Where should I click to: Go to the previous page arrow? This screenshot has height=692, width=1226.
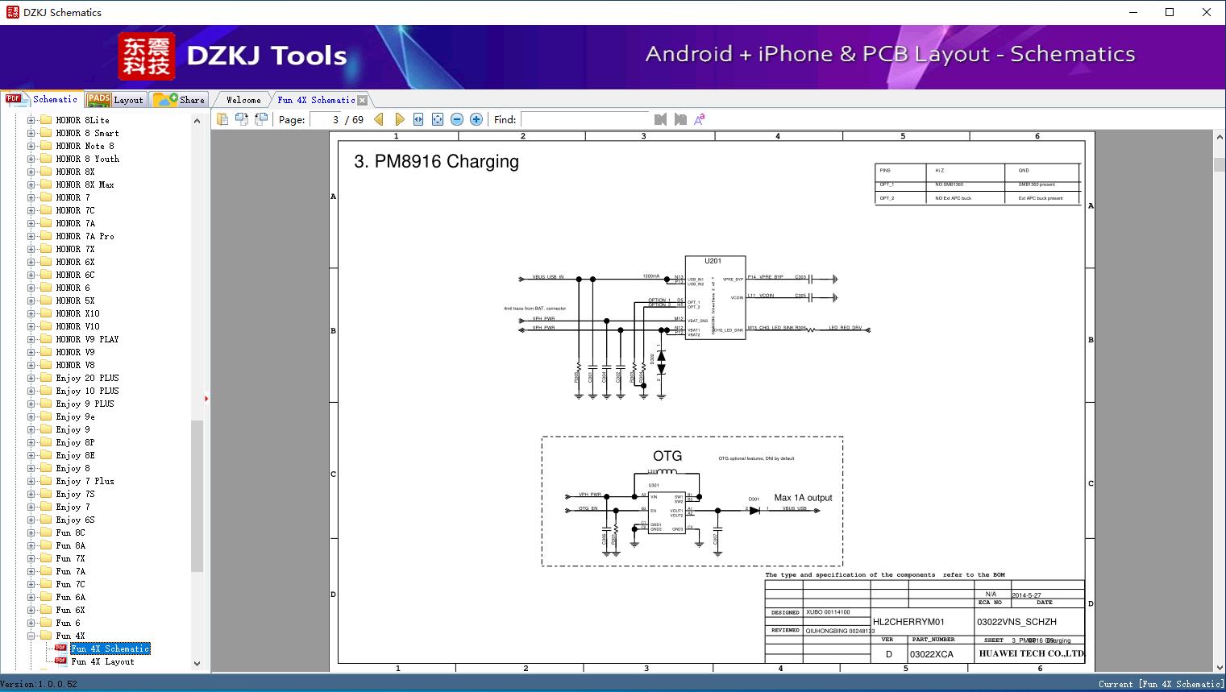point(379,119)
